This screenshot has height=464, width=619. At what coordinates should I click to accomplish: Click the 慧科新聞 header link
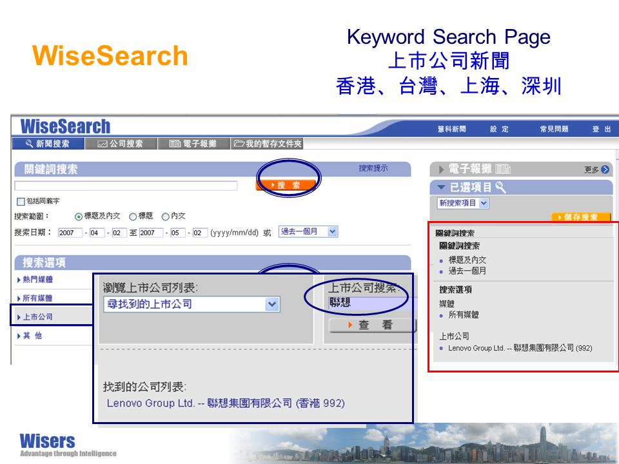[x=451, y=129]
